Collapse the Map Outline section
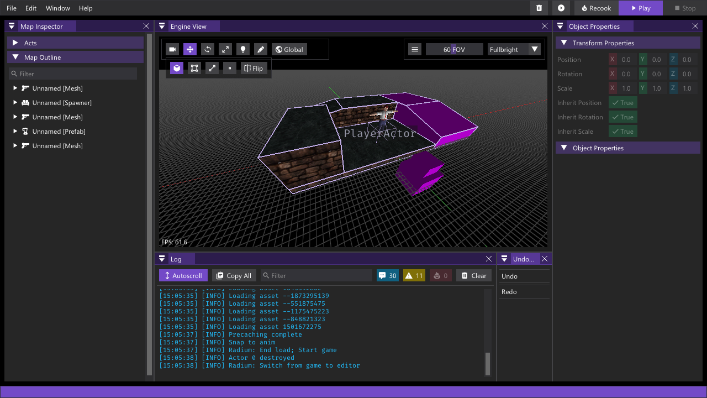The image size is (707, 398). pyautogui.click(x=76, y=57)
